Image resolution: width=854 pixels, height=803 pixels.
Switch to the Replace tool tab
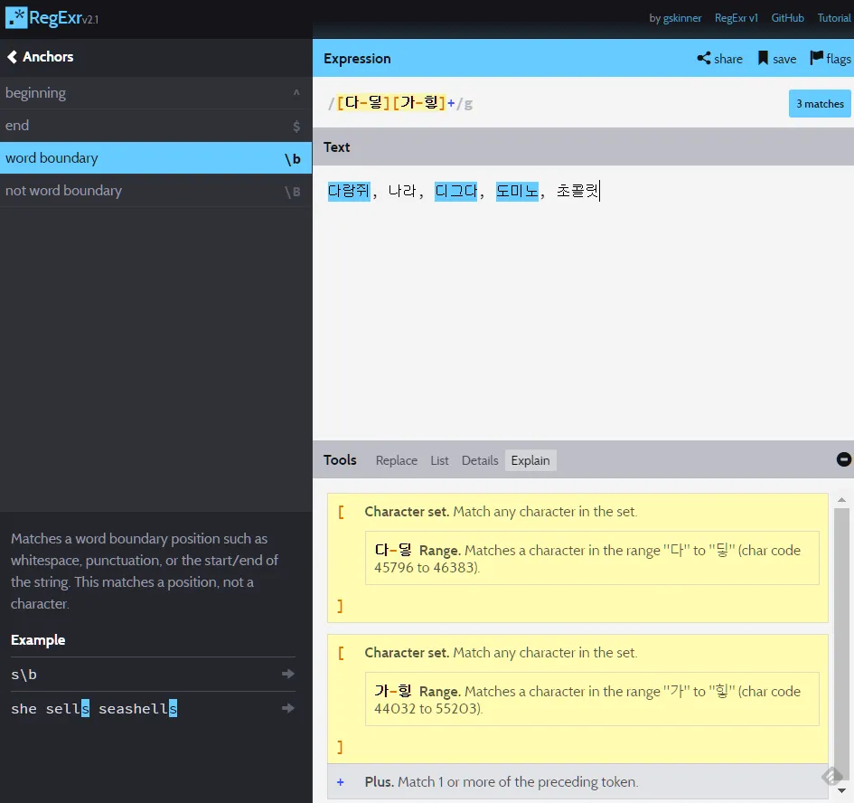397,460
